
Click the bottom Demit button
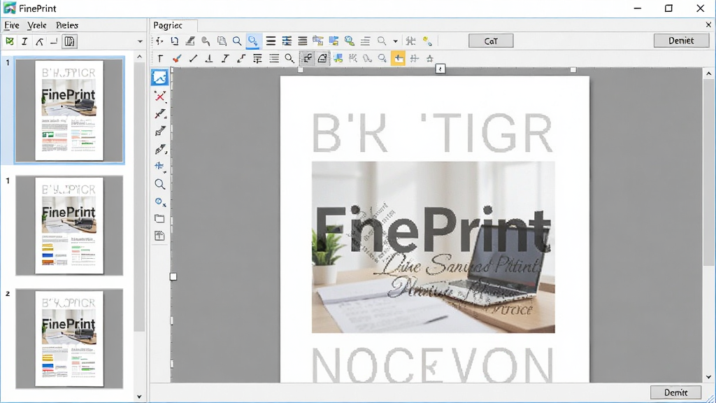click(x=676, y=393)
